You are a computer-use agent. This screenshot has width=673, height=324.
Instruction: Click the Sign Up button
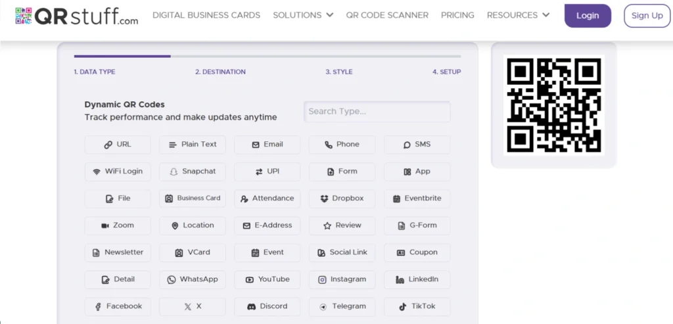647,16
